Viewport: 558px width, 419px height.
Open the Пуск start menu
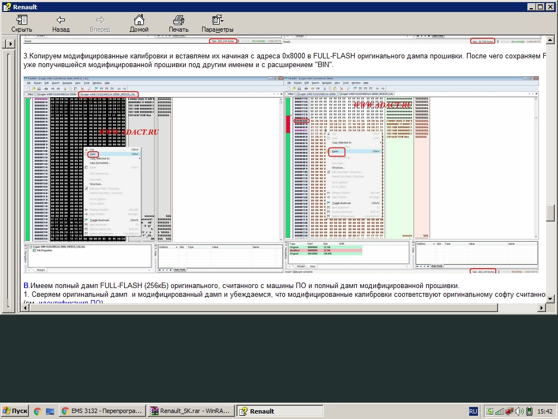[15, 411]
